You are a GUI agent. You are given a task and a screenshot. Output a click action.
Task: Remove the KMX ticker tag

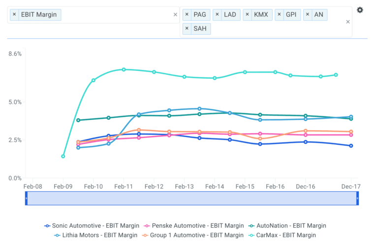[x=247, y=15]
